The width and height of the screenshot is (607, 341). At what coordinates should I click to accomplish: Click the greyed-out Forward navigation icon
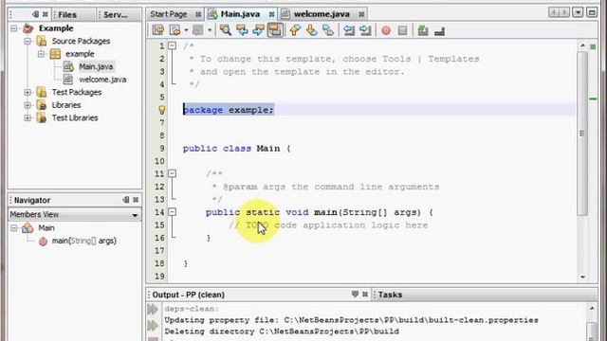click(x=198, y=30)
